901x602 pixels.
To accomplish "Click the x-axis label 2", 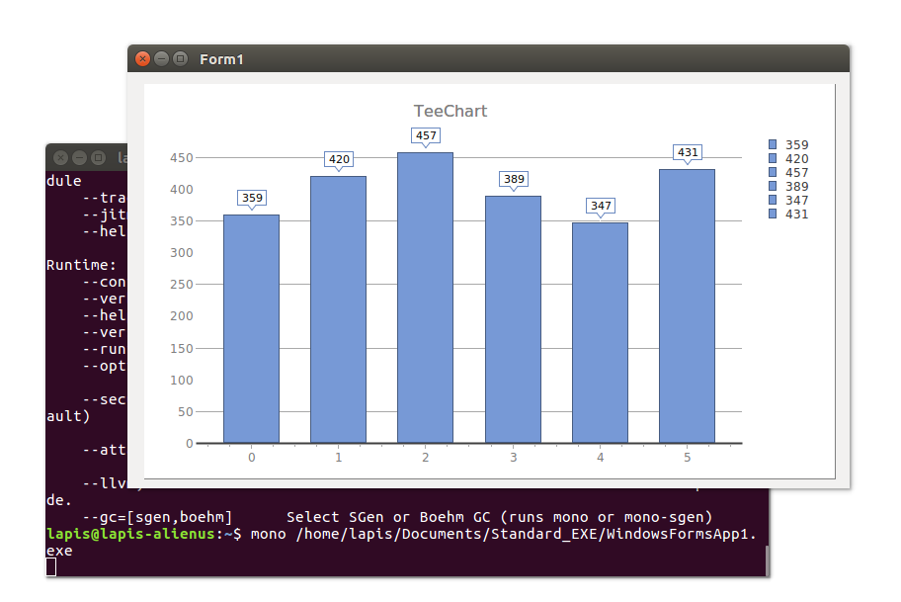I will click(425, 458).
